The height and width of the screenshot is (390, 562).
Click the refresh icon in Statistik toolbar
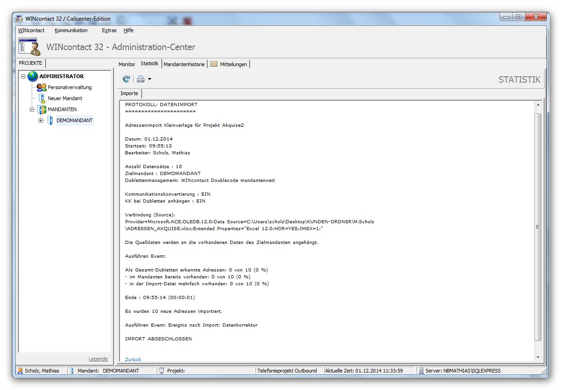(x=126, y=79)
